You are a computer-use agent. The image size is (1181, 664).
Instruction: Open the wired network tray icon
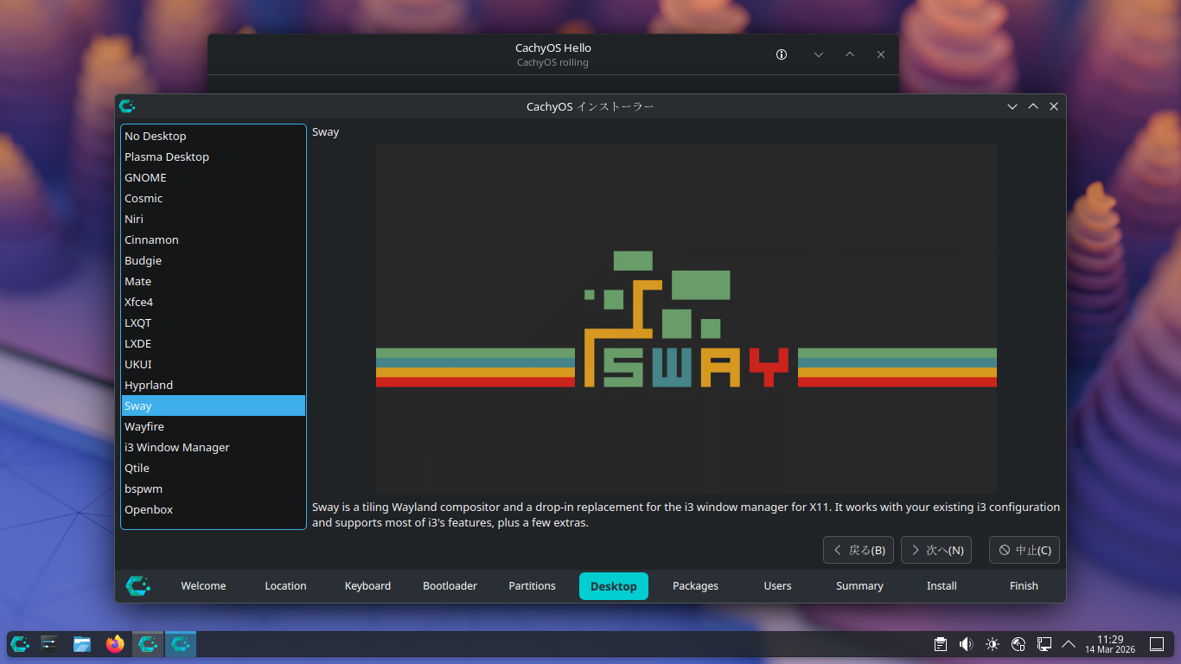[1044, 644]
